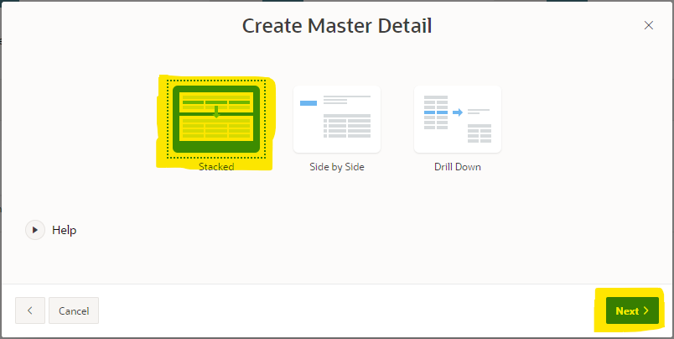Image resolution: width=674 pixels, height=339 pixels.
Task: Go back using the previous arrow button
Action: [30, 310]
